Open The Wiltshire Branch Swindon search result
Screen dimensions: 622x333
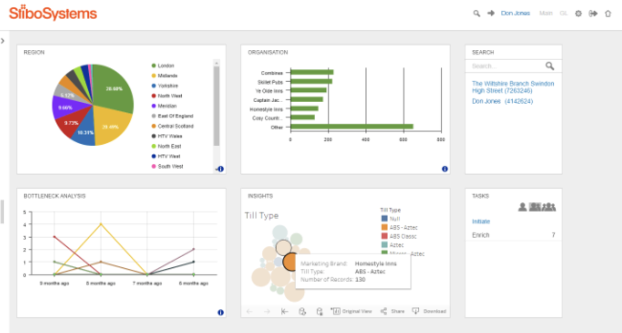point(513,87)
